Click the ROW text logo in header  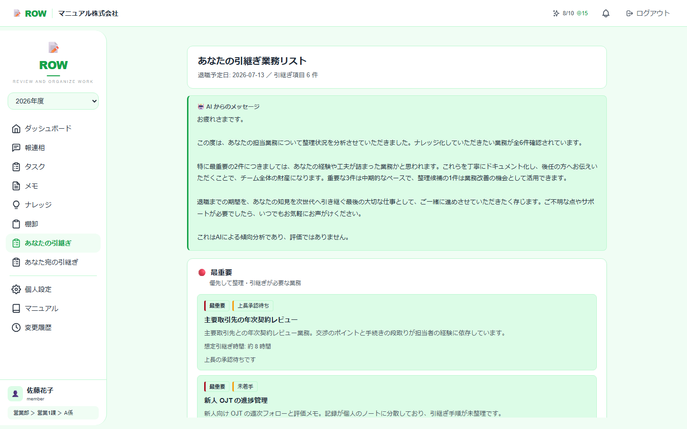pyautogui.click(x=36, y=13)
